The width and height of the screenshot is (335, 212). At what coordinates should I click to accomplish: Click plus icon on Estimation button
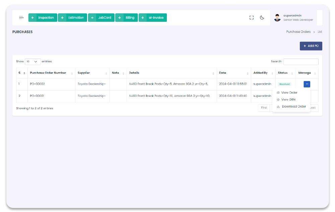(x=62, y=18)
